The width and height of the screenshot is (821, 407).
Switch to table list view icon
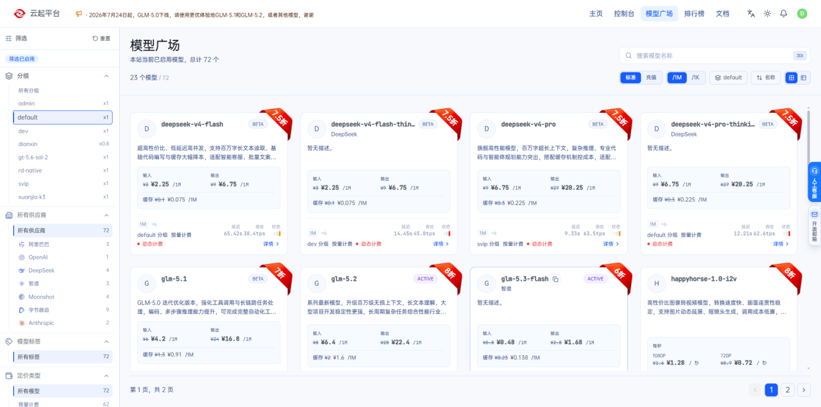[x=803, y=78]
